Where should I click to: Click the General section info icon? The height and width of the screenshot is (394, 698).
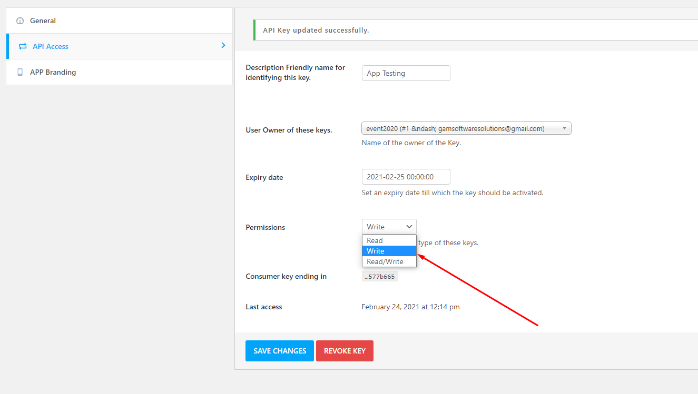tap(20, 20)
